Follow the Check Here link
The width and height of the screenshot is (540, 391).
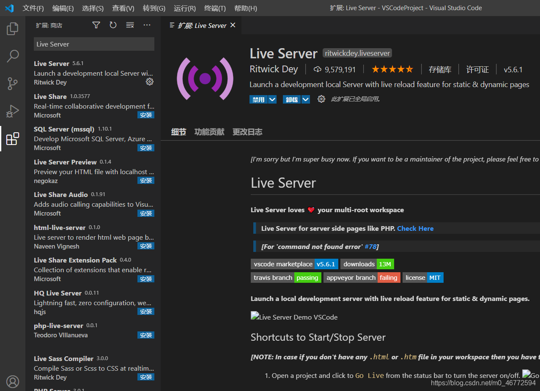tap(415, 228)
